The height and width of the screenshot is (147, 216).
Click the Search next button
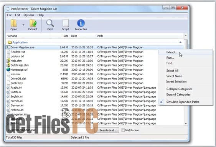coord(107,130)
